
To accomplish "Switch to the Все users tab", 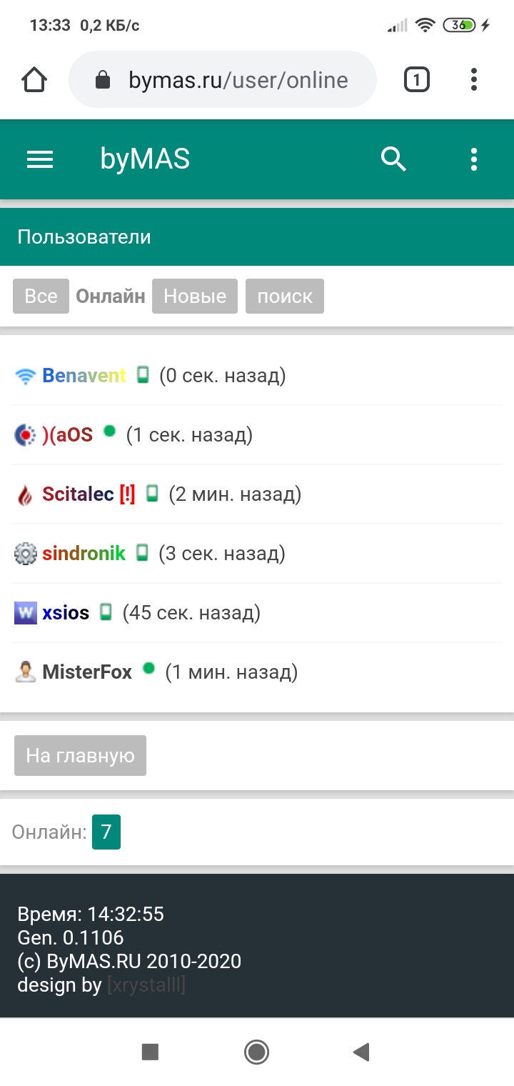I will (x=41, y=296).
